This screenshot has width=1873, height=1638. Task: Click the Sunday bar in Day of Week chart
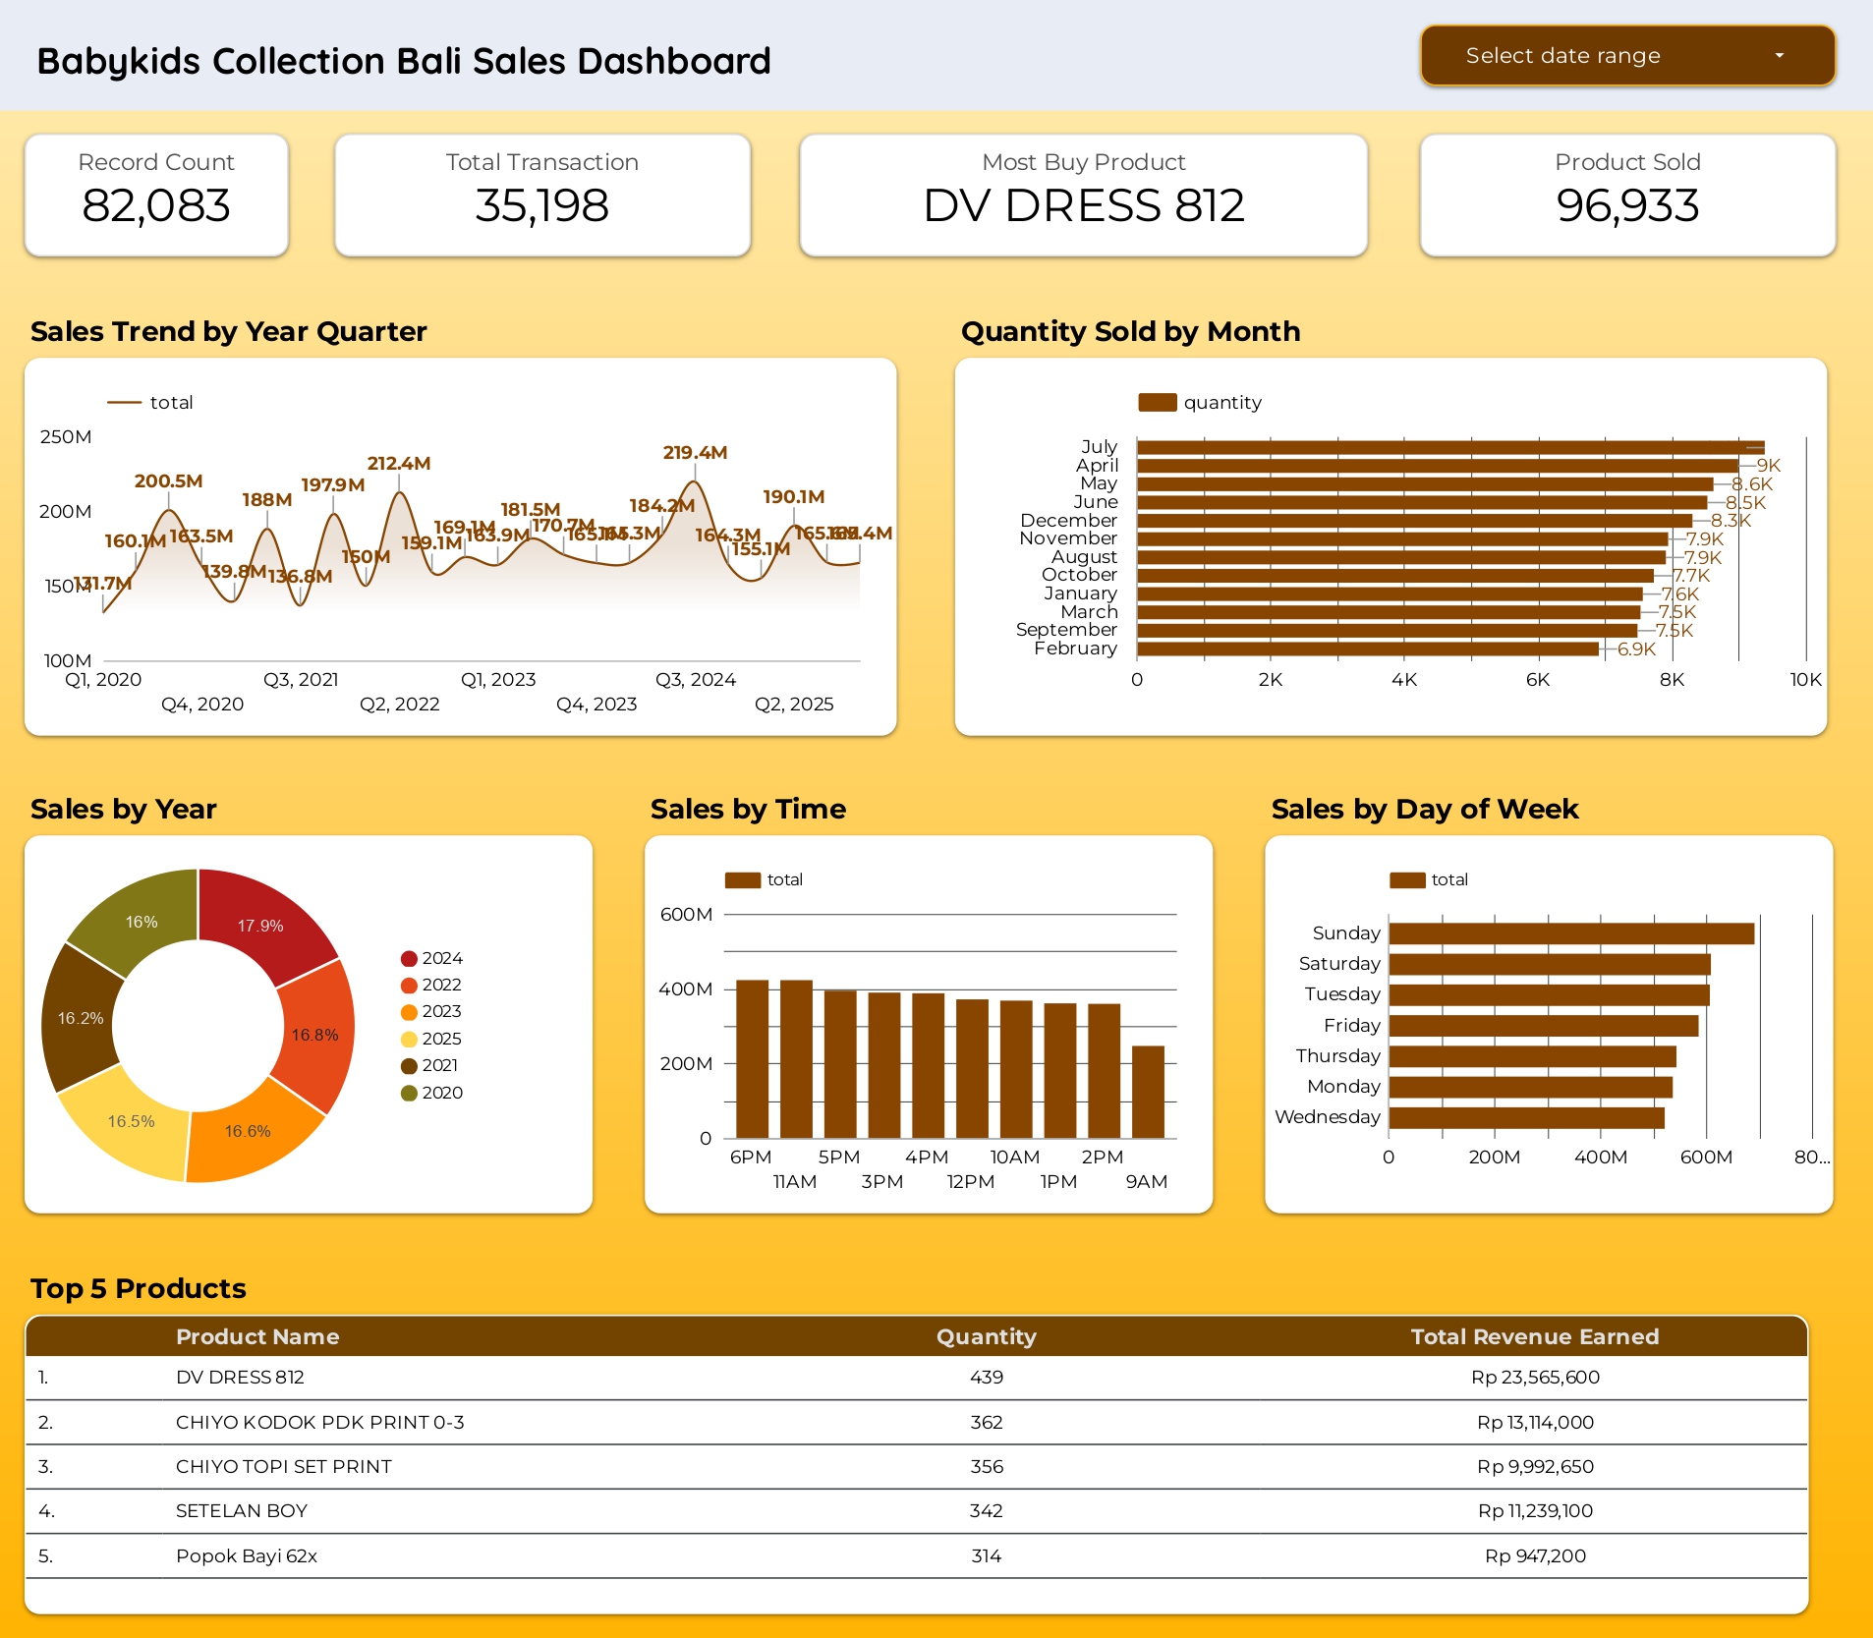[1571, 933]
